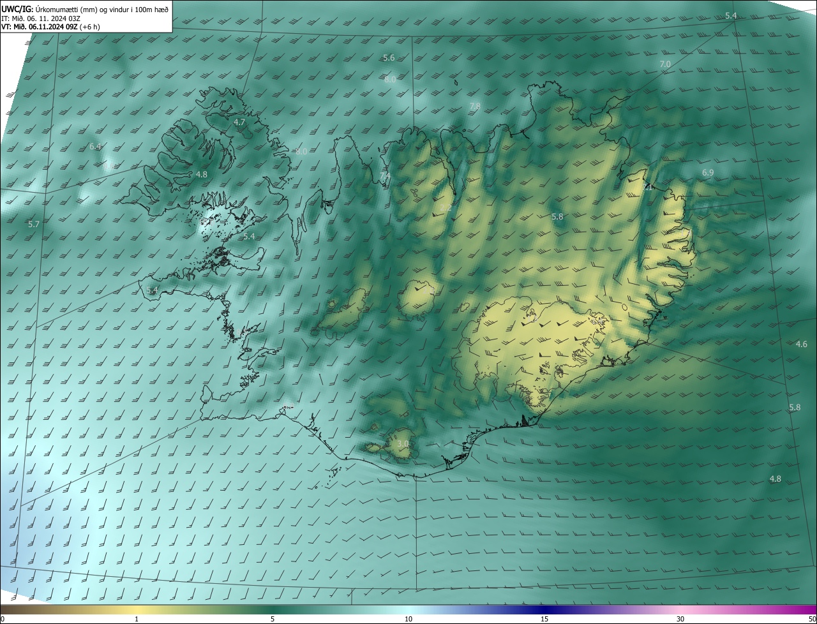This screenshot has height=624, width=817.
Task: Click the color scale tick label 5
Action: 273,619
